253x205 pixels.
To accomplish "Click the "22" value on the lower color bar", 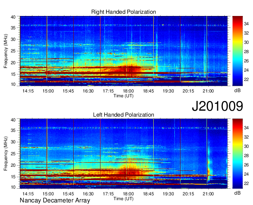I will click(x=246, y=183).
